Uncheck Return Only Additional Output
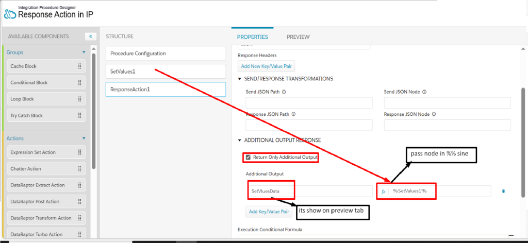The height and width of the screenshot is (243, 528). 248,158
